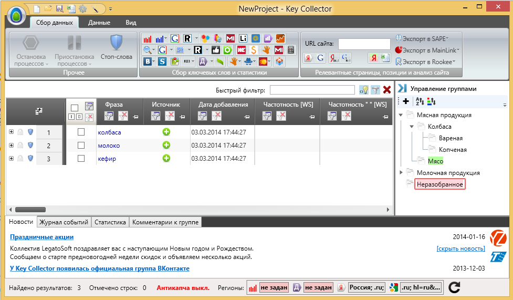Click the скрыть новости link
513x300 pixels.
point(460,248)
